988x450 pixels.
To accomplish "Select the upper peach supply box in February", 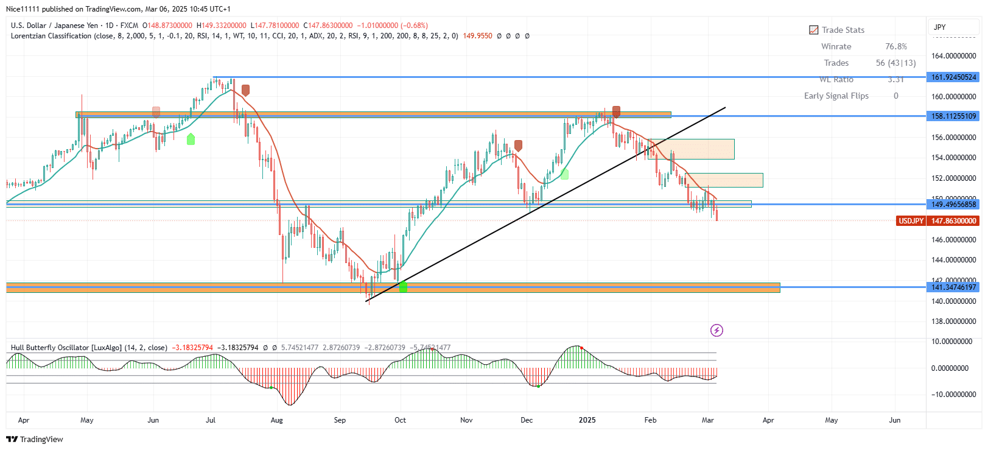I will point(691,149).
